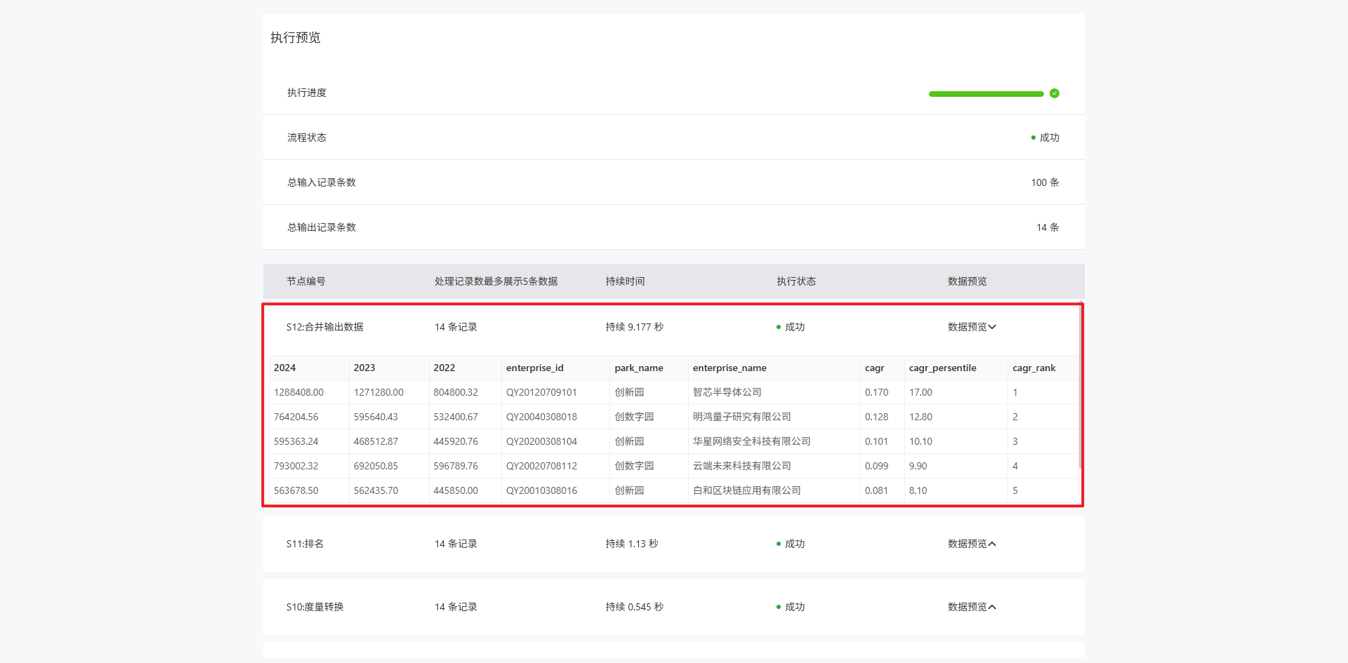Select the 2024 column header

284,368
